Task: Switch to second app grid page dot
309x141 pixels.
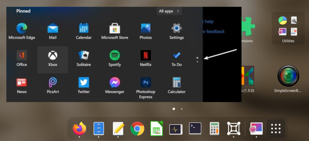Action: [x=182, y=109]
